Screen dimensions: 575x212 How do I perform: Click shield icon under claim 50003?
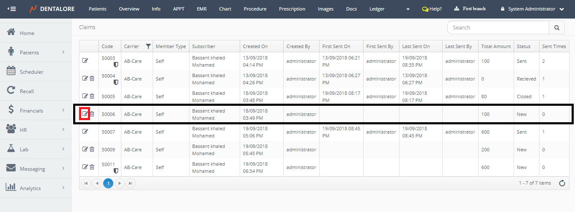(x=115, y=65)
